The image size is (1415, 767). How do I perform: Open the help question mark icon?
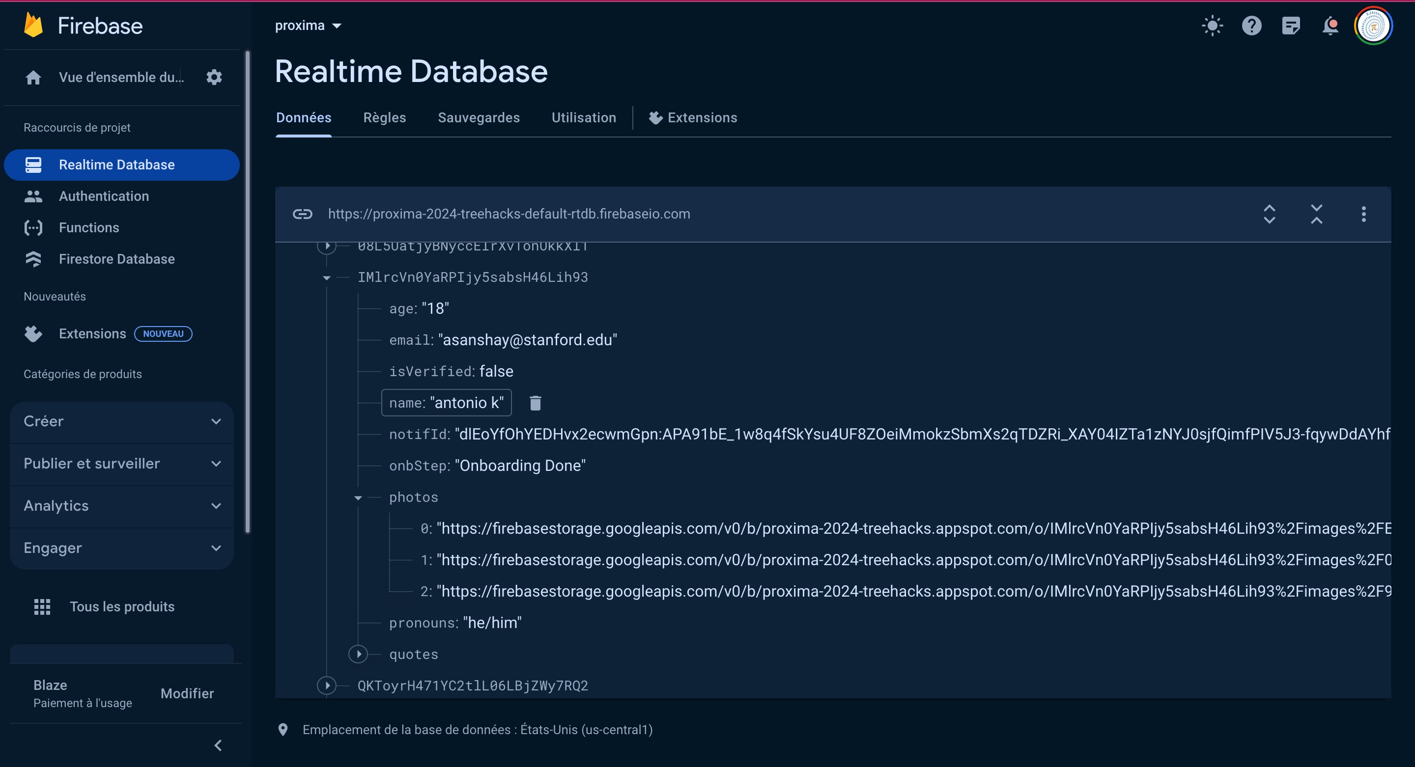pos(1251,26)
